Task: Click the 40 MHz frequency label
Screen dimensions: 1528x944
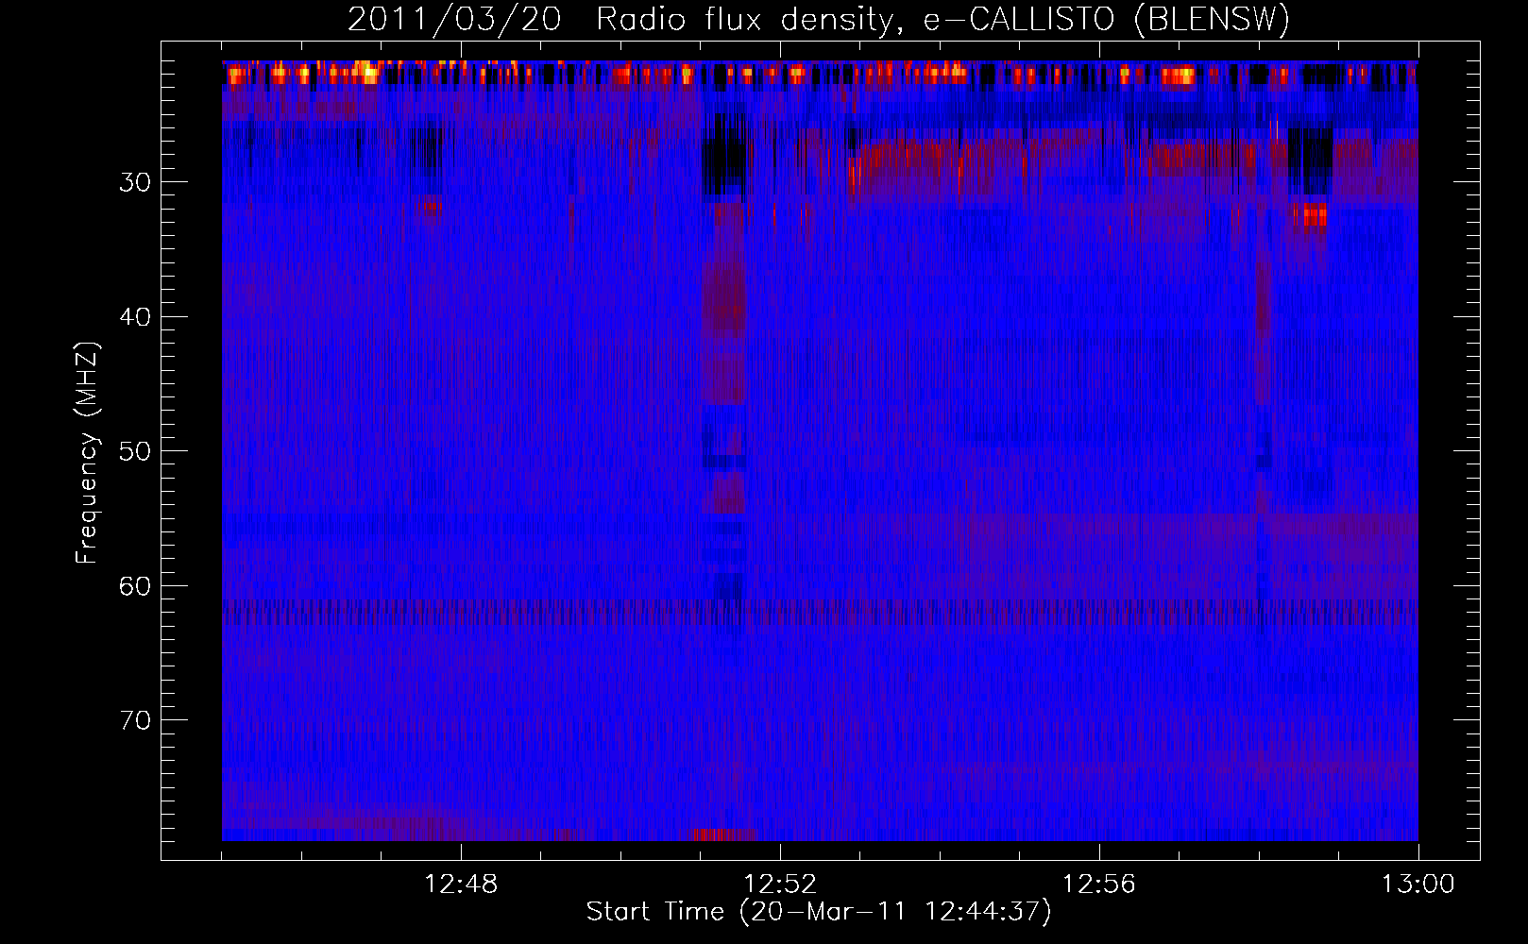Action: tap(135, 316)
